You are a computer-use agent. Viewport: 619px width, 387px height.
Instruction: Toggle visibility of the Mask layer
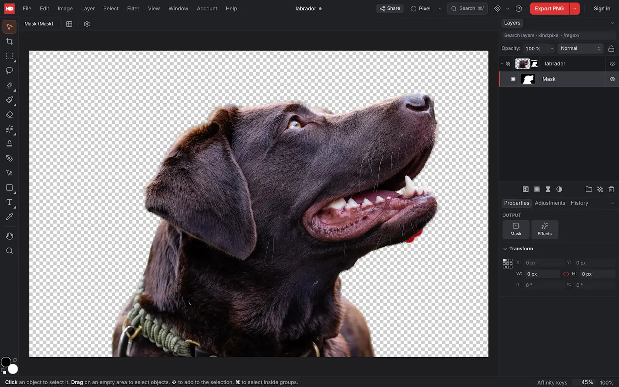click(612, 79)
